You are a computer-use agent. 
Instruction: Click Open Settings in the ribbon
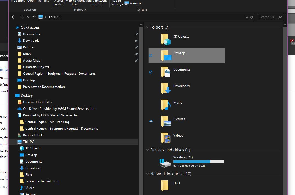click(x=117, y=3)
